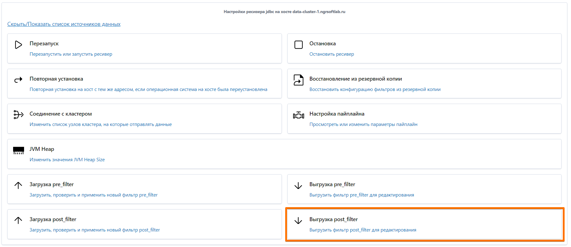This screenshot has width=571, height=247.
Task: Open Изменить значения JVM Heap Size
Action: tap(67, 160)
